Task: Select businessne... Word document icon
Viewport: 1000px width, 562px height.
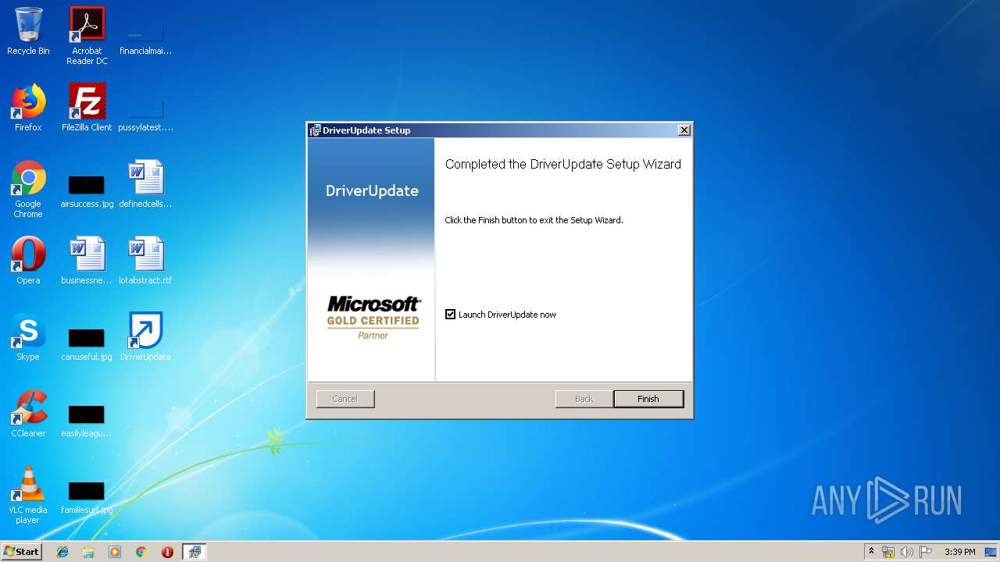Action: [87, 261]
